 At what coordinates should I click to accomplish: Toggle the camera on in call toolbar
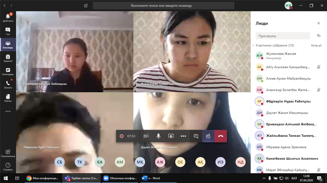pos(146,136)
